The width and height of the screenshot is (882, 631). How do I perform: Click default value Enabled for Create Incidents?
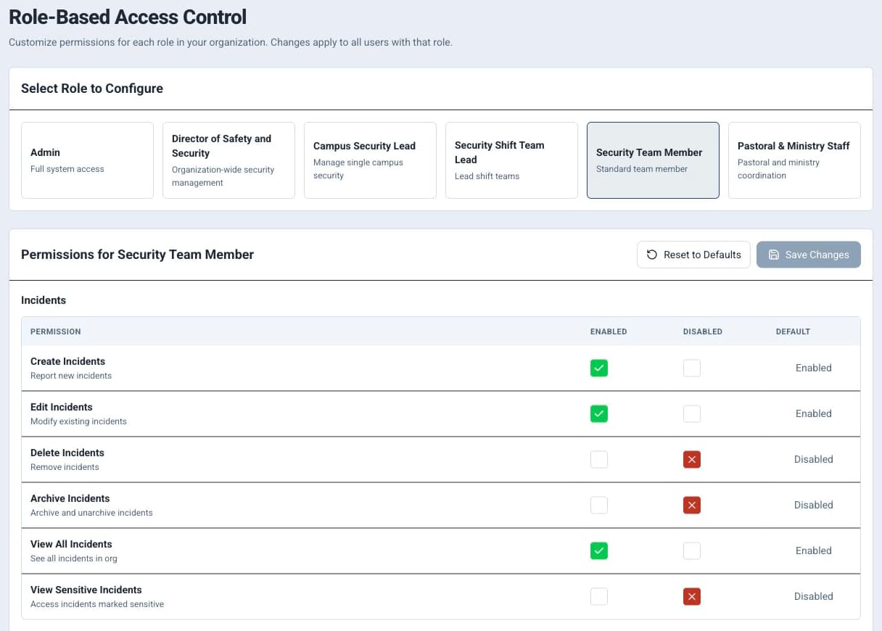pyautogui.click(x=814, y=368)
